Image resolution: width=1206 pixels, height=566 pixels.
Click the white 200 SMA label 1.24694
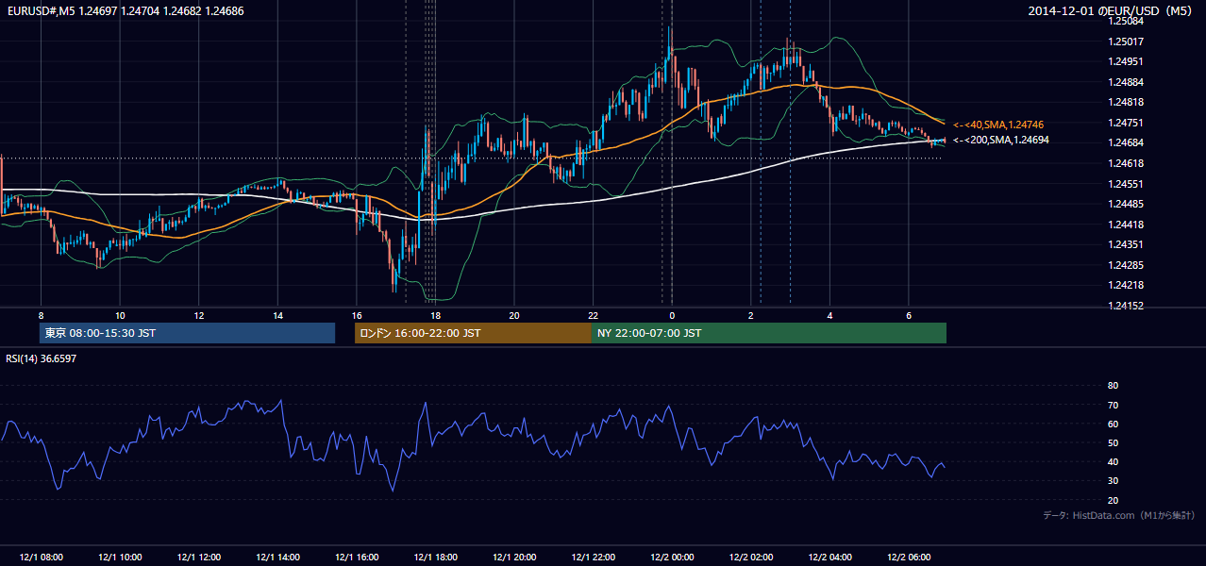click(1001, 140)
